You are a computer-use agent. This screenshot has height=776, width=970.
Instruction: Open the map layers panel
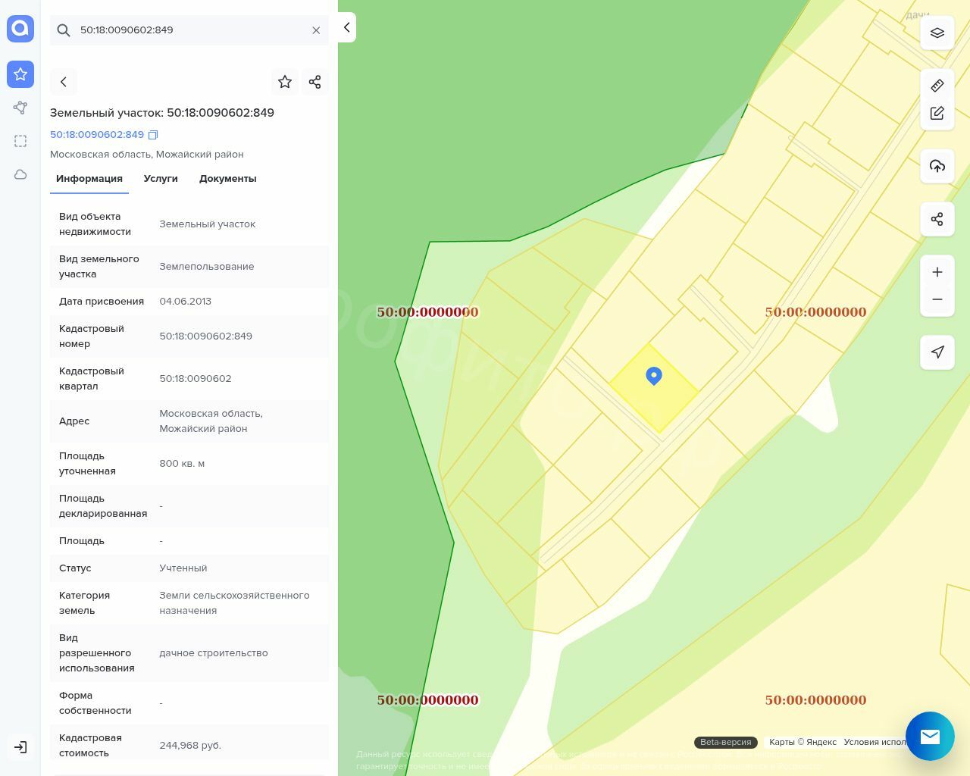937,33
